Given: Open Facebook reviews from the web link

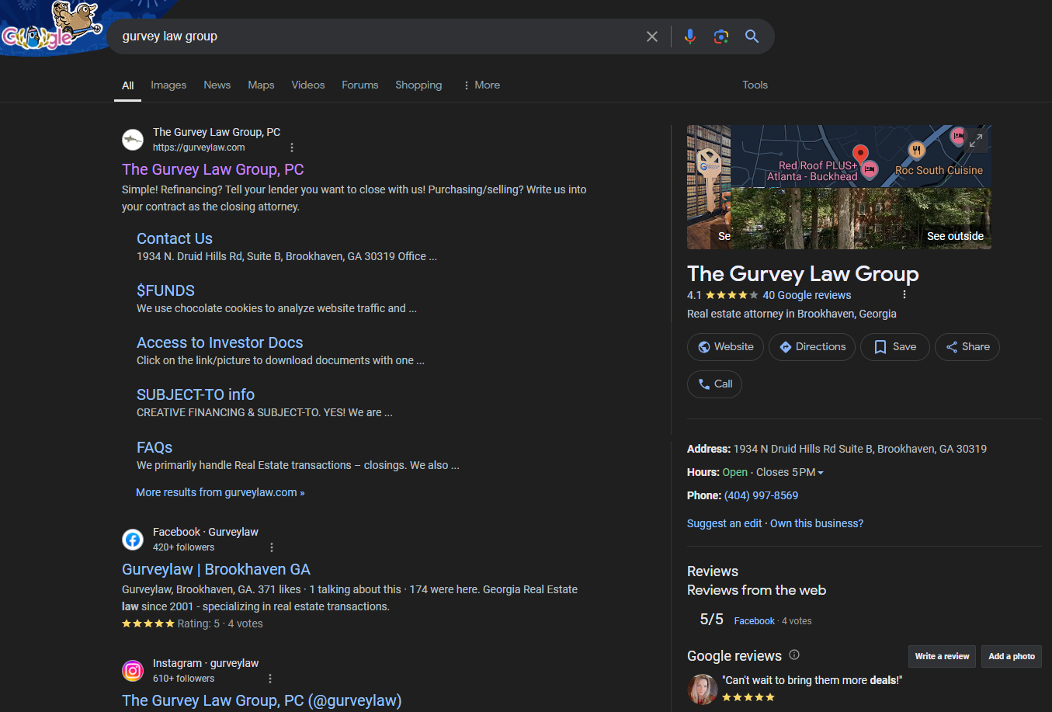Looking at the screenshot, I should click(x=755, y=621).
